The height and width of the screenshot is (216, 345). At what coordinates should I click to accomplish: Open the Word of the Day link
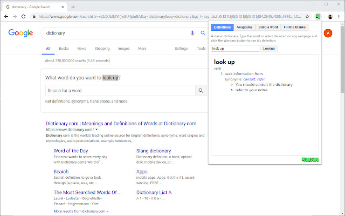click(71, 151)
